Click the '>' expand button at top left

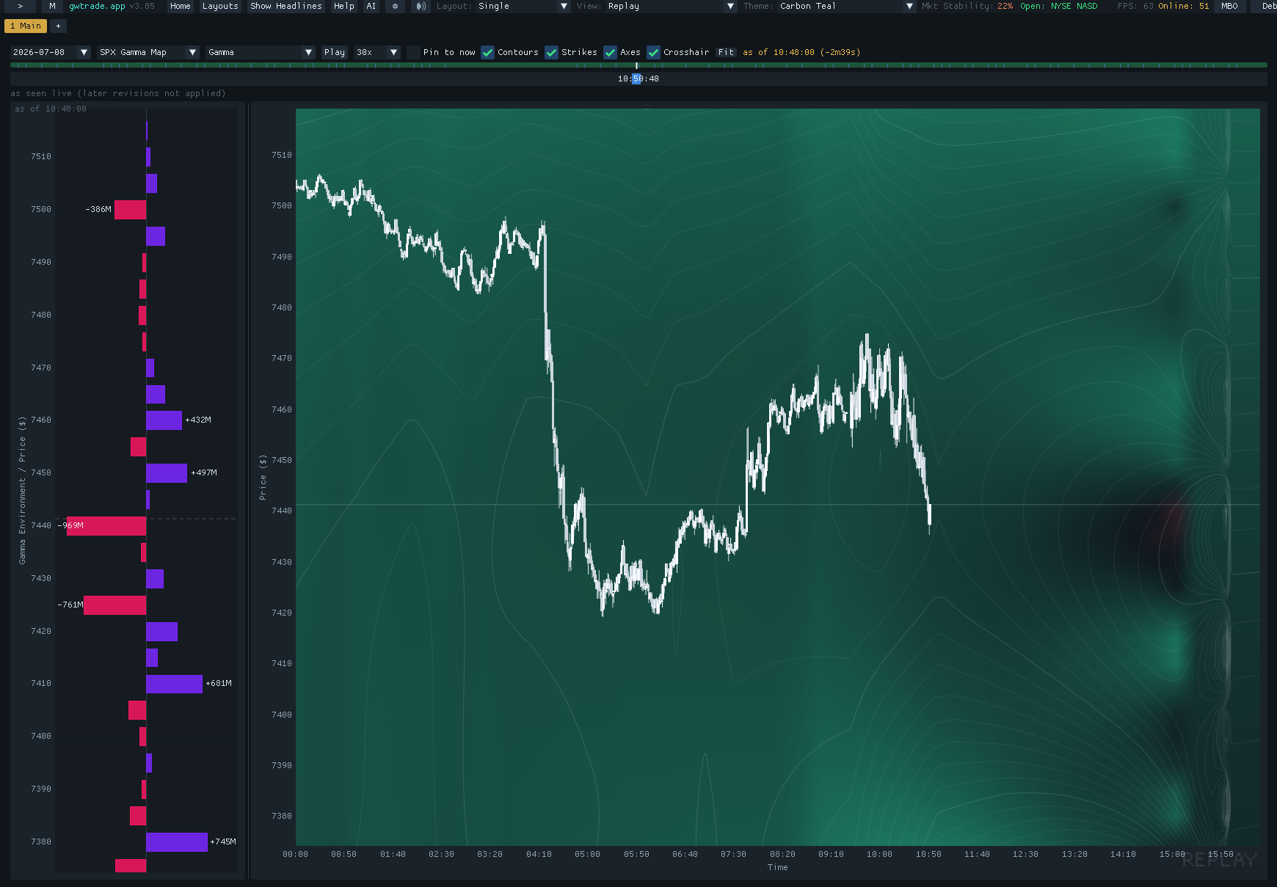coord(21,6)
